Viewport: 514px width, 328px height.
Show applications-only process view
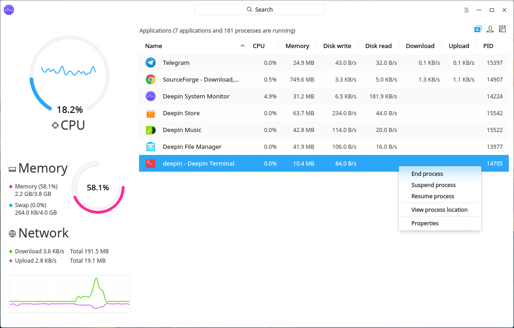coord(478,29)
